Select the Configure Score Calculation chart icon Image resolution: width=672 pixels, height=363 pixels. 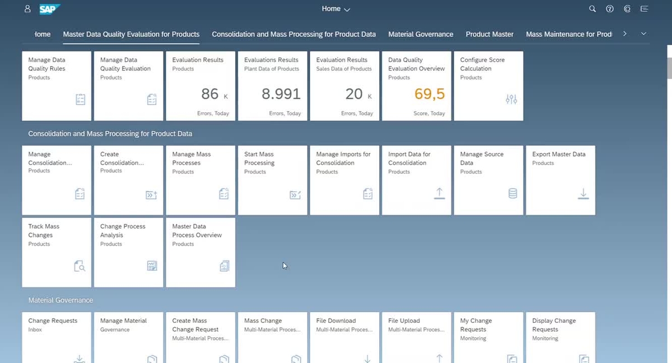pos(511,98)
